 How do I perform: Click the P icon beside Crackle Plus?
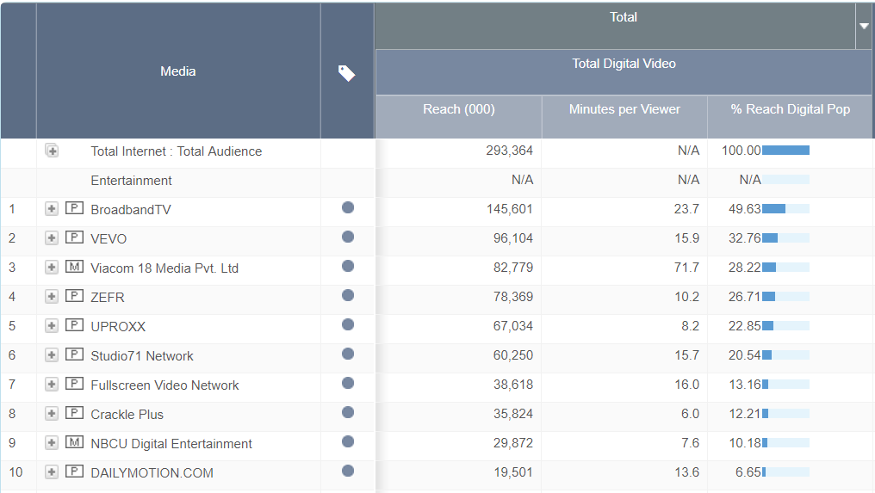pyautogui.click(x=74, y=413)
